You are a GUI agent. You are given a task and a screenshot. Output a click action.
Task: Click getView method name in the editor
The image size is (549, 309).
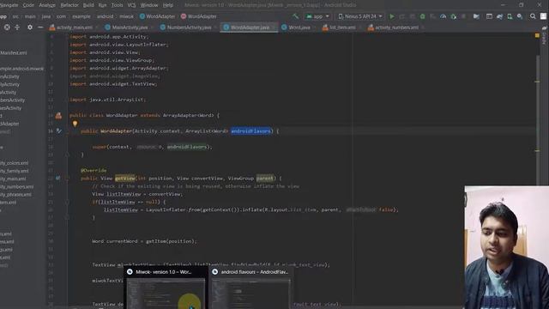(124, 179)
